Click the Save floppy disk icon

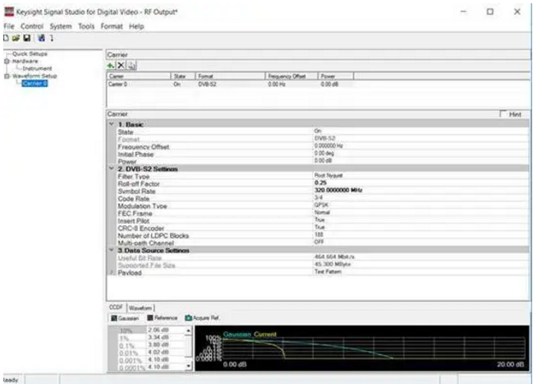27,38
